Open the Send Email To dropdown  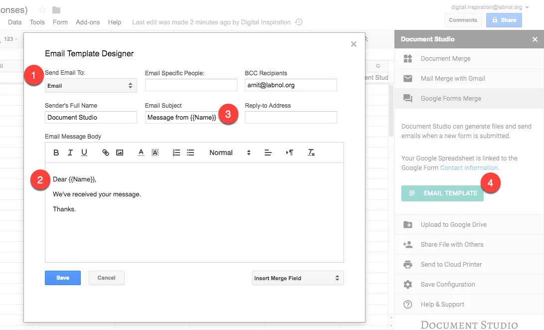pyautogui.click(x=91, y=85)
